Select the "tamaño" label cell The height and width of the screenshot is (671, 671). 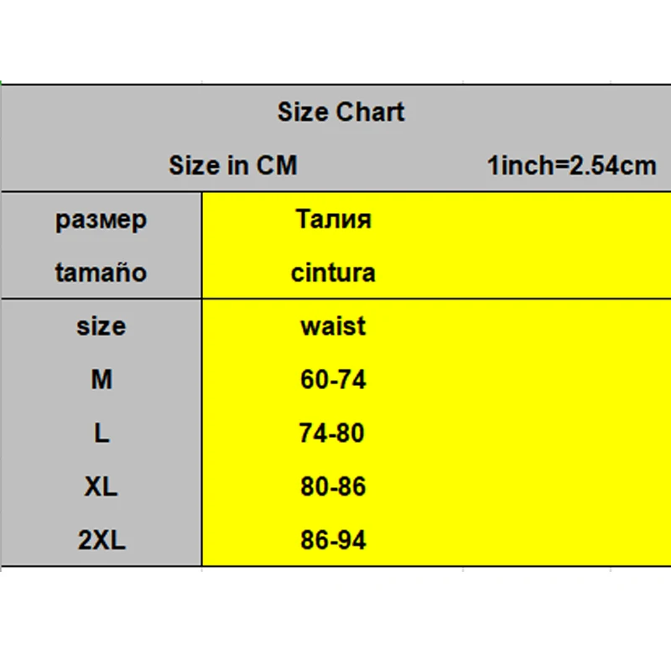[101, 273]
